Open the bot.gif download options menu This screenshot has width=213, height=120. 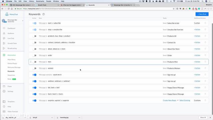tap(52, 118)
